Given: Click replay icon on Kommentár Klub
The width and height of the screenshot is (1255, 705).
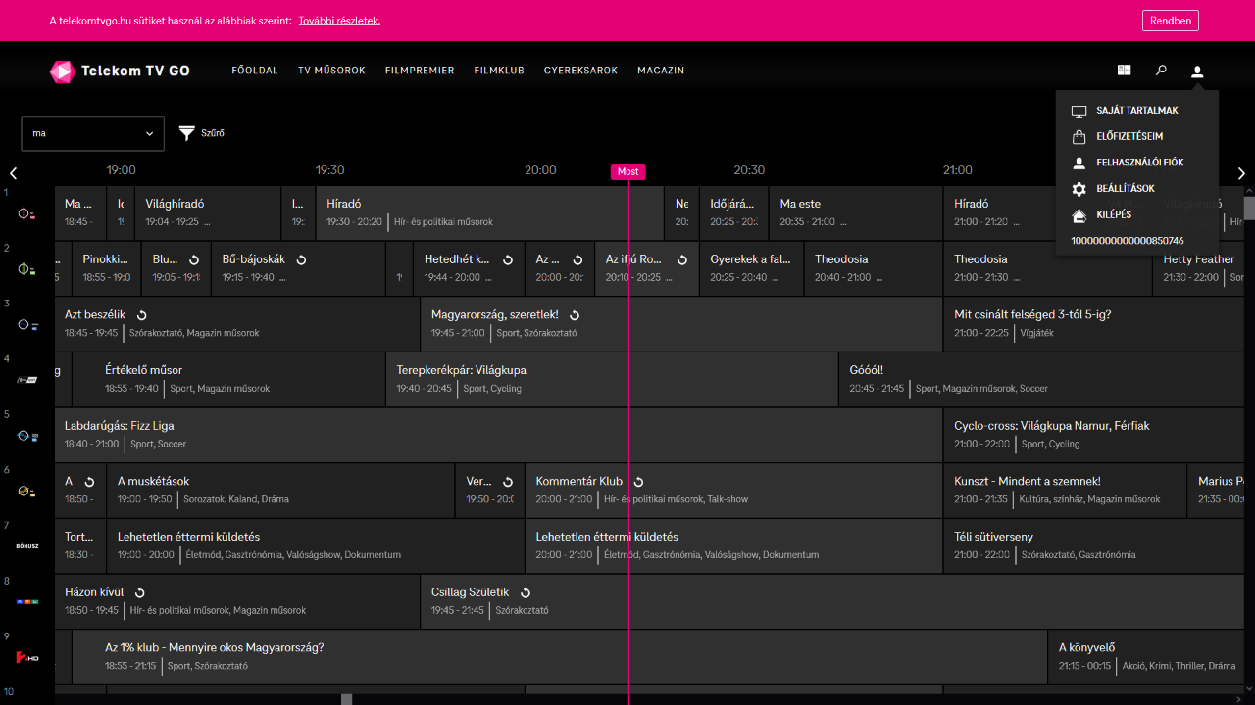Looking at the screenshot, I should point(638,482).
